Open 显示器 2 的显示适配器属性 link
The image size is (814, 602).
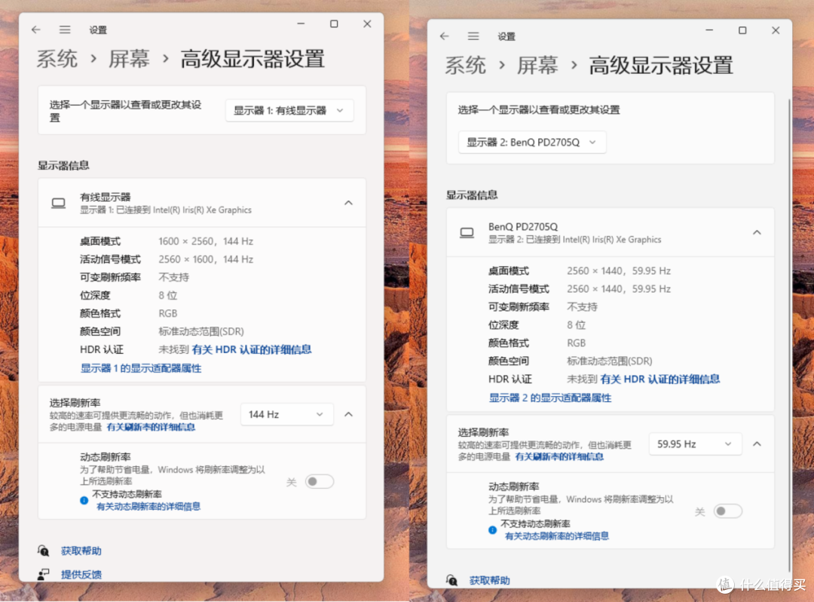550,398
